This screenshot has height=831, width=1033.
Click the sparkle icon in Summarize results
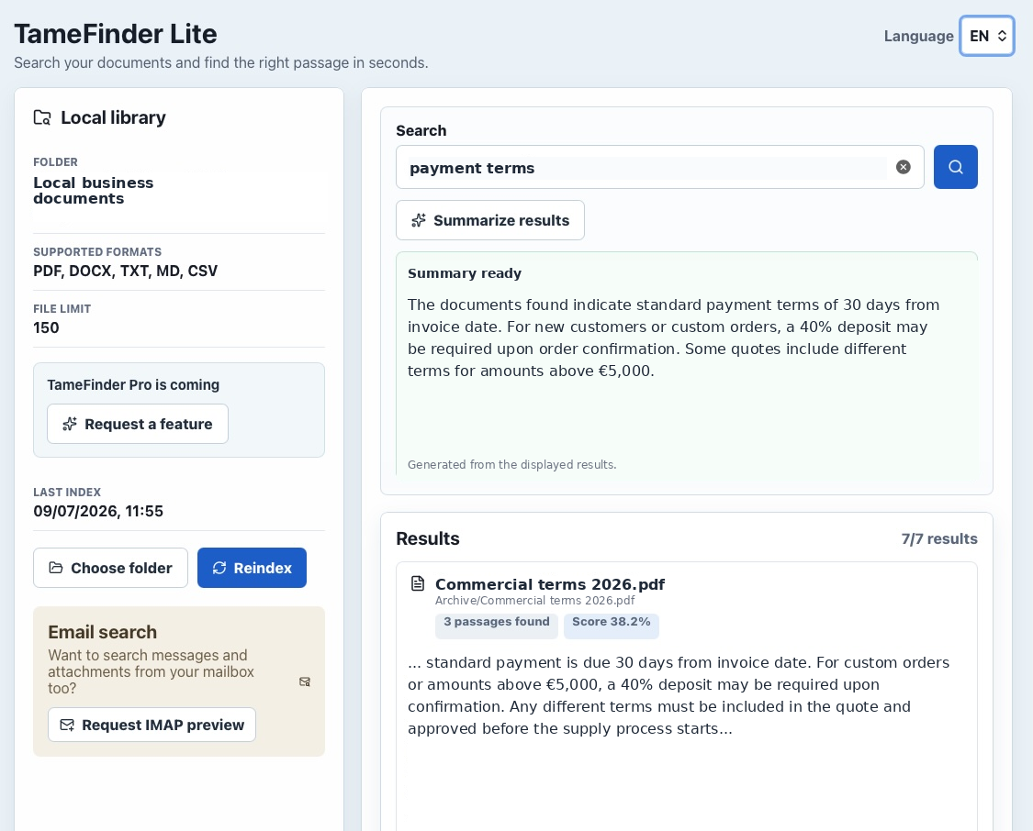[419, 220]
